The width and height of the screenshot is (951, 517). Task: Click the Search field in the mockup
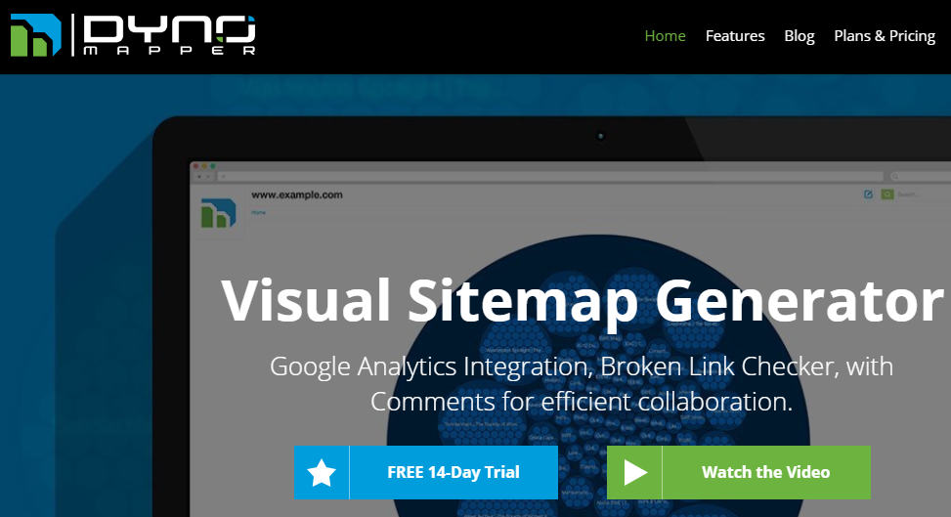coord(922,194)
